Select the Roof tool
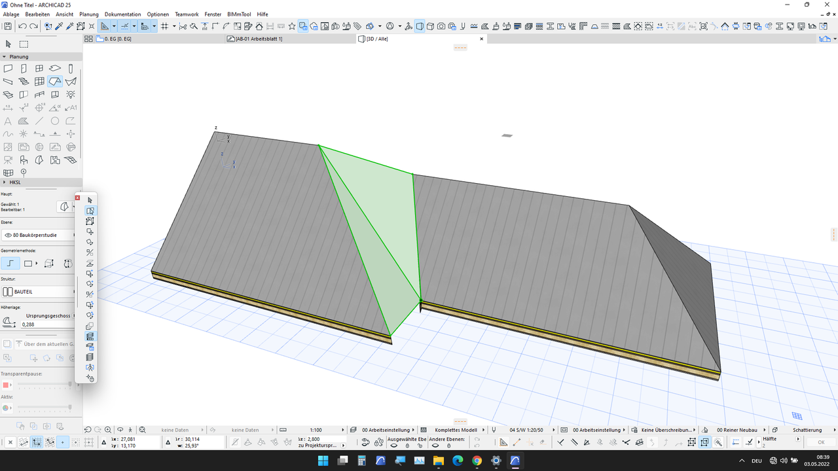This screenshot has width=838, height=471. (x=54, y=81)
